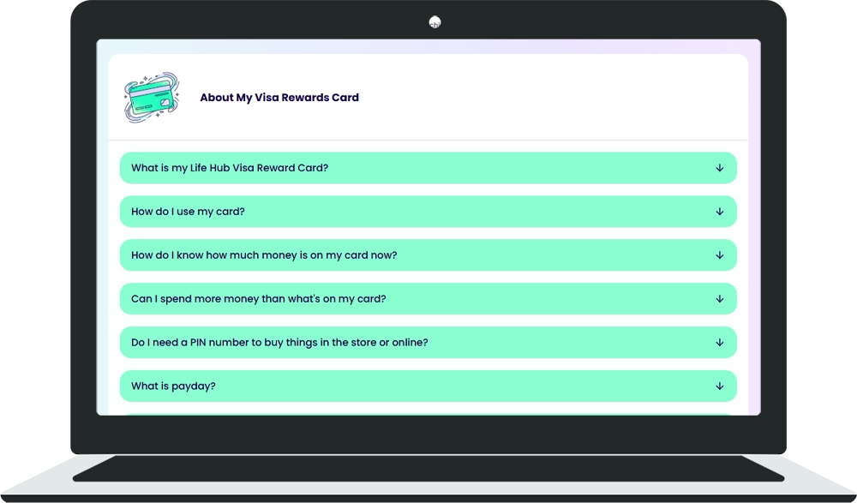
Task: Select "How do I use my card?" text
Action: pyautogui.click(x=188, y=212)
